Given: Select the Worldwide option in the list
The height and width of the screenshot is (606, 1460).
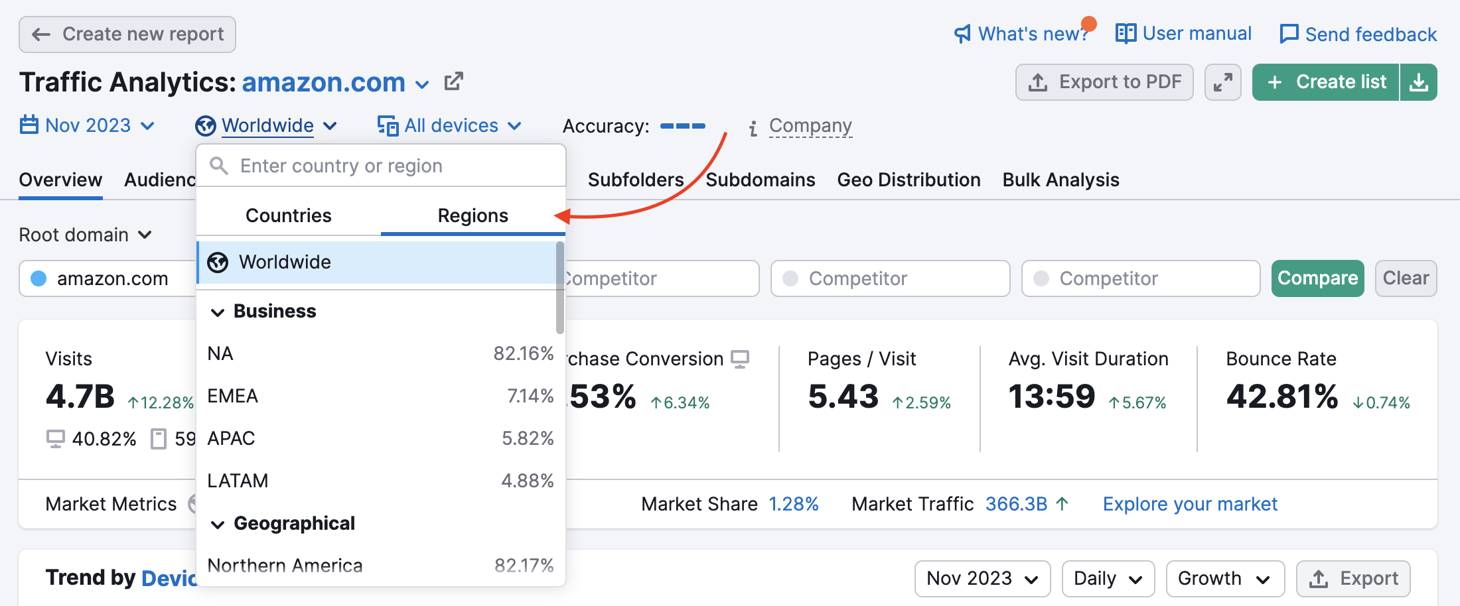Looking at the screenshot, I should click(x=376, y=263).
